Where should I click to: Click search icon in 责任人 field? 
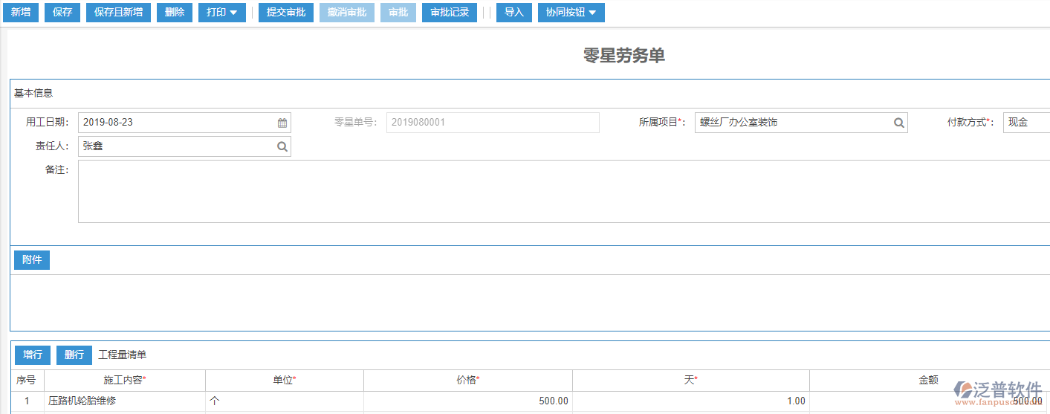(282, 146)
